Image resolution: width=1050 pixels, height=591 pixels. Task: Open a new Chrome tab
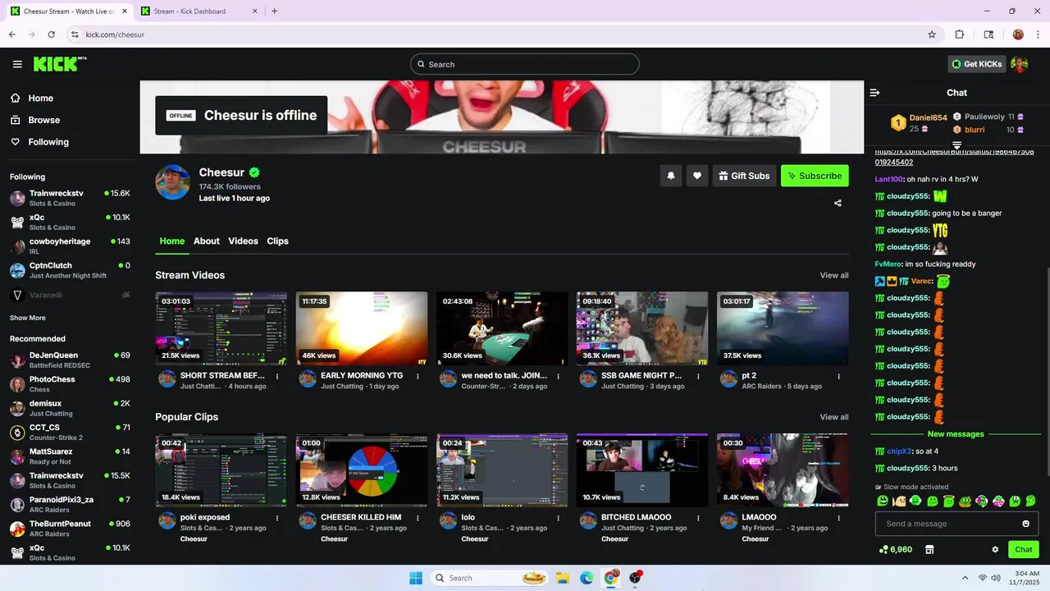(x=274, y=11)
